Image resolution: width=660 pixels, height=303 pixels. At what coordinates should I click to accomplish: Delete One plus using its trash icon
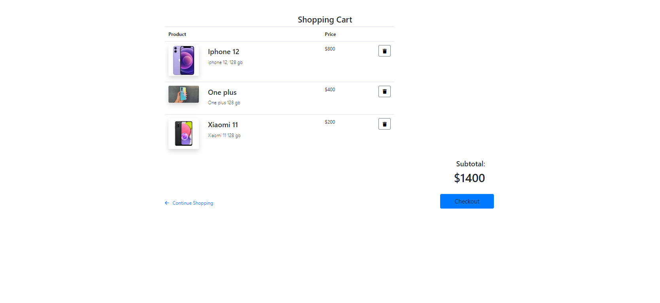tap(384, 91)
